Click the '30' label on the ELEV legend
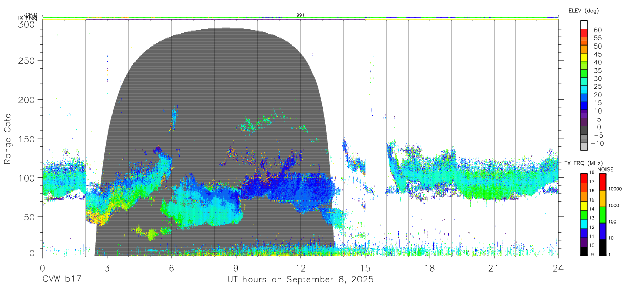The width and height of the screenshot is (628, 290). point(597,79)
